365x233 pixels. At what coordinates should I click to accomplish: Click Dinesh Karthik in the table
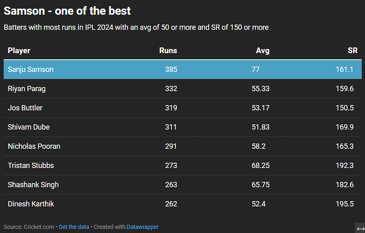31,204
